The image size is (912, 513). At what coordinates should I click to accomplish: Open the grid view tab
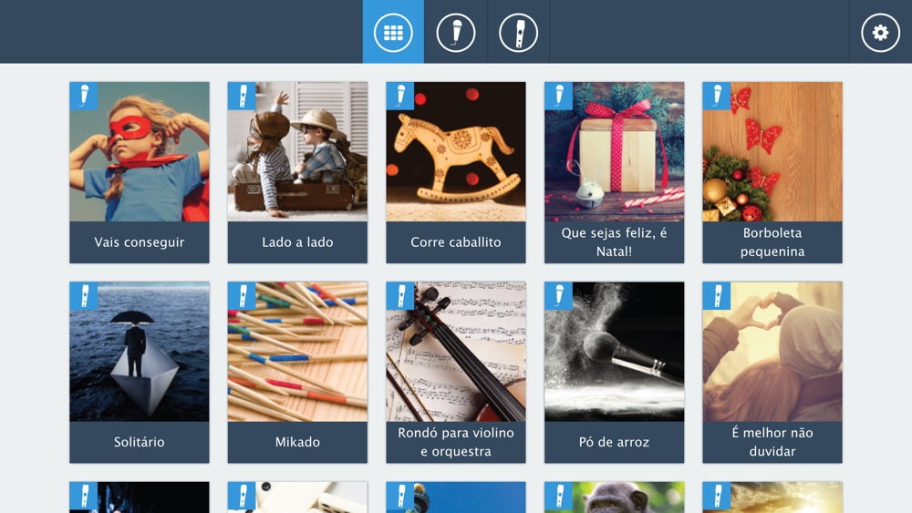393,32
